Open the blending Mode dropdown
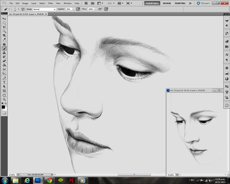This screenshot has width=230, height=184. [44, 9]
